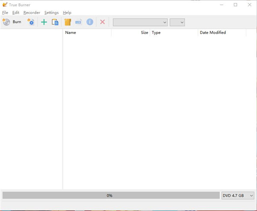Click the rename item toolbar icon
257x211 pixels.
coord(78,22)
